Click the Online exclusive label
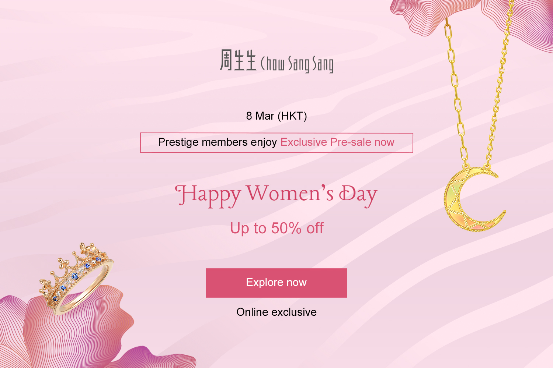Screen dimensions: 553x368 tap(276, 312)
